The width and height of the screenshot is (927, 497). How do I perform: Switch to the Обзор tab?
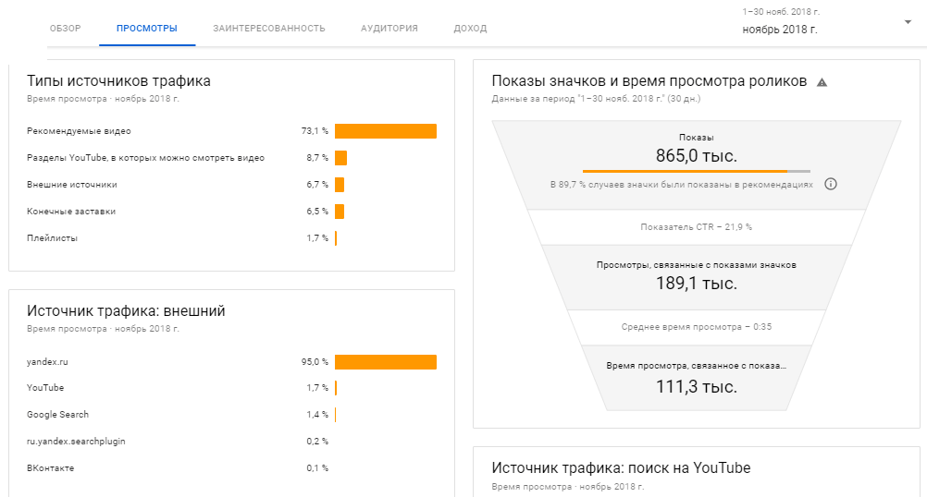point(65,29)
